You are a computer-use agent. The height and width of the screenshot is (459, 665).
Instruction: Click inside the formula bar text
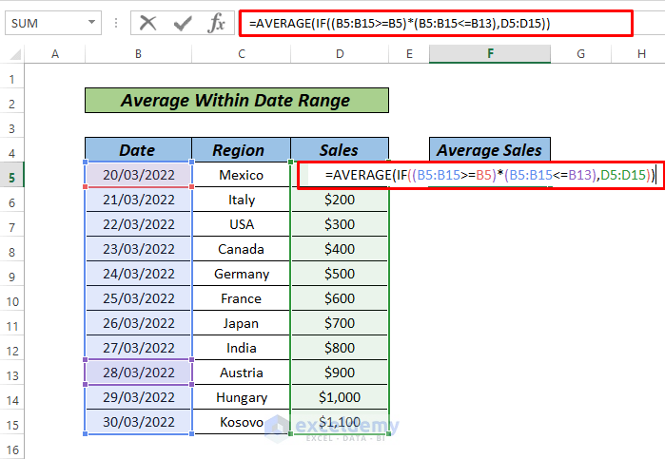click(428, 23)
